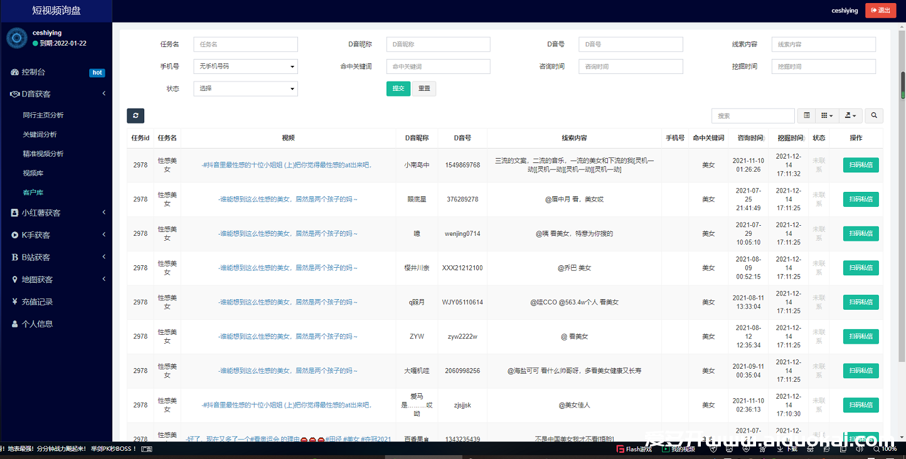Image resolution: width=906 pixels, height=459 pixels.
Task: Open 同行主页分析 submenu item
Action: (43, 115)
